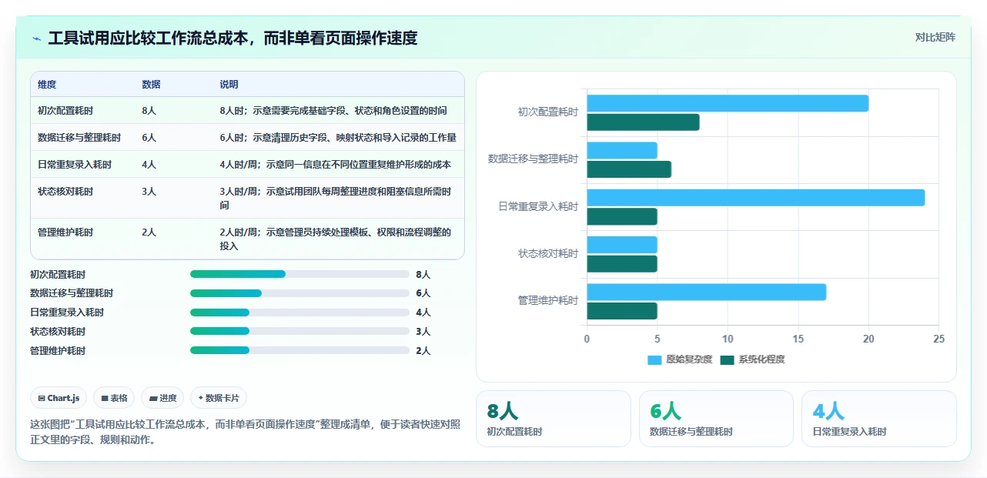The height and width of the screenshot is (478, 987).
Task: Open the 6人 数据迁移与整理耗时 data card
Action: [x=716, y=419]
